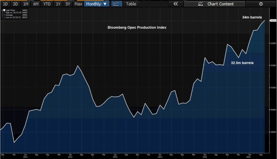Open chart settings gear icon
Viewport: 277px width, 159px height.
tap(261, 4)
